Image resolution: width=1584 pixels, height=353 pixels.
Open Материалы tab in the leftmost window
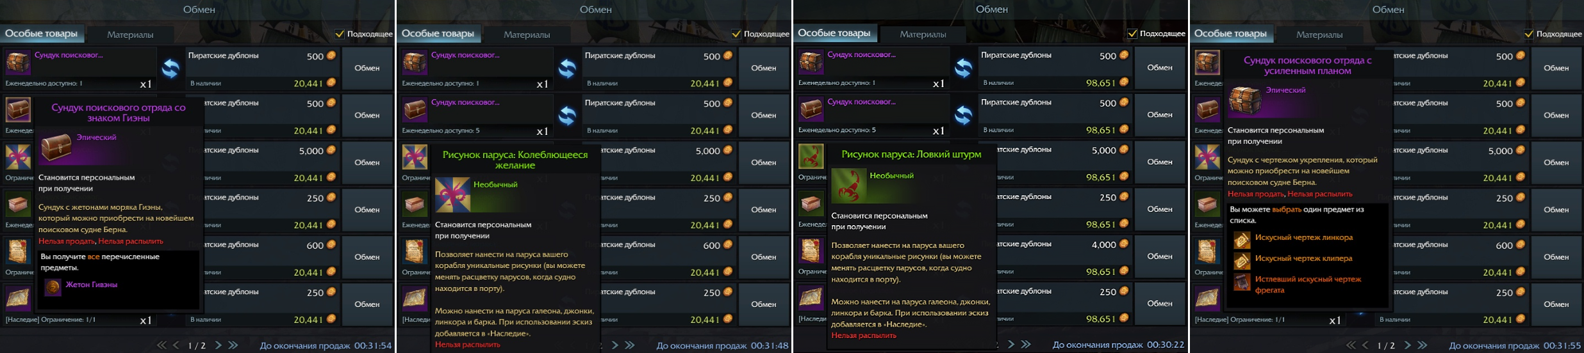(x=130, y=35)
